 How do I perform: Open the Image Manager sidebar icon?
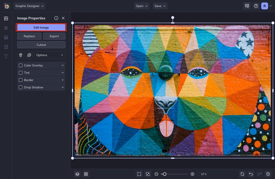pos(6,18)
